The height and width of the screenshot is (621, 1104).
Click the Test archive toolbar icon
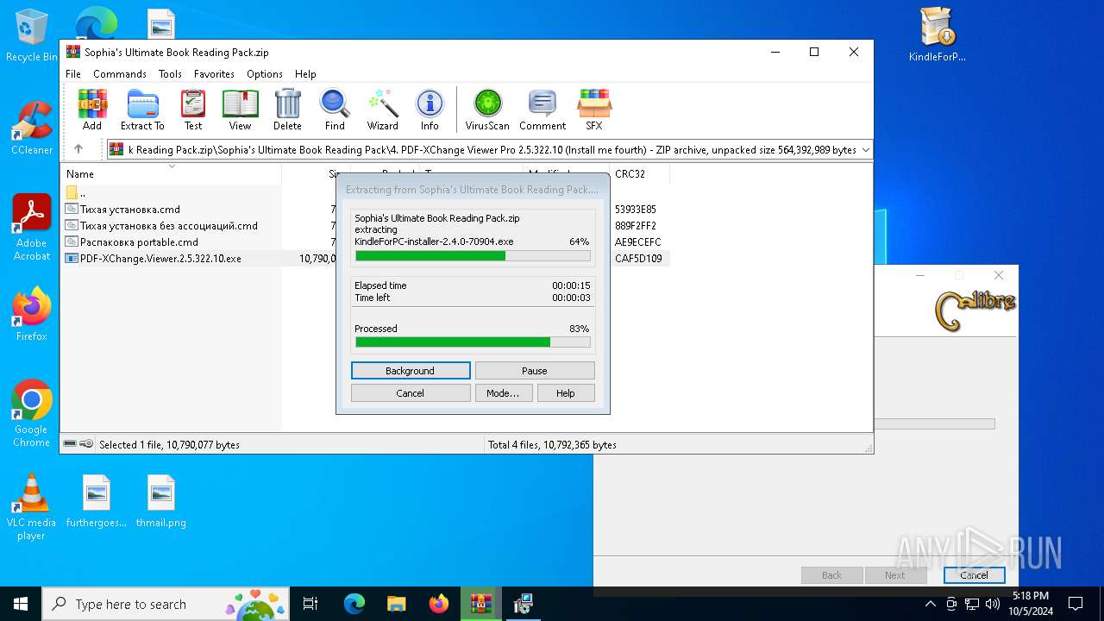(x=193, y=110)
